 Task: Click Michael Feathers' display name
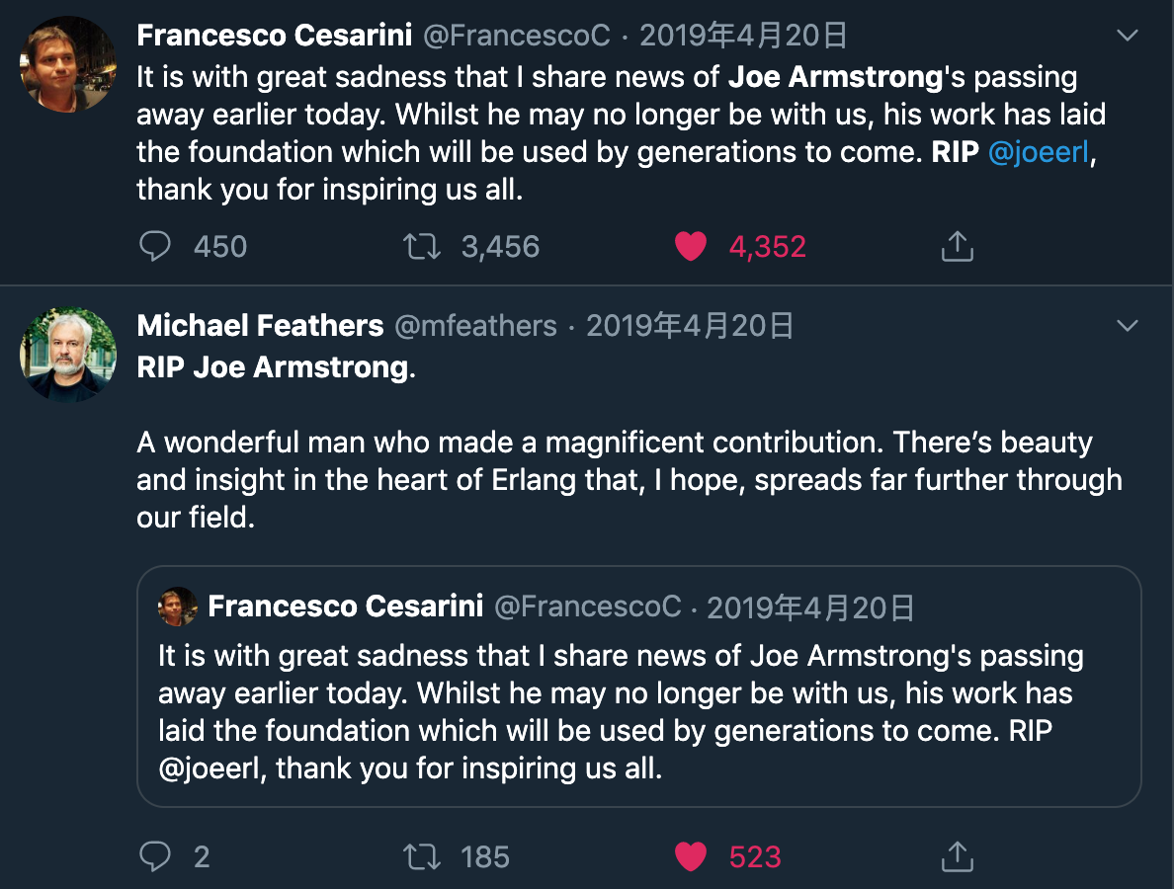260,325
